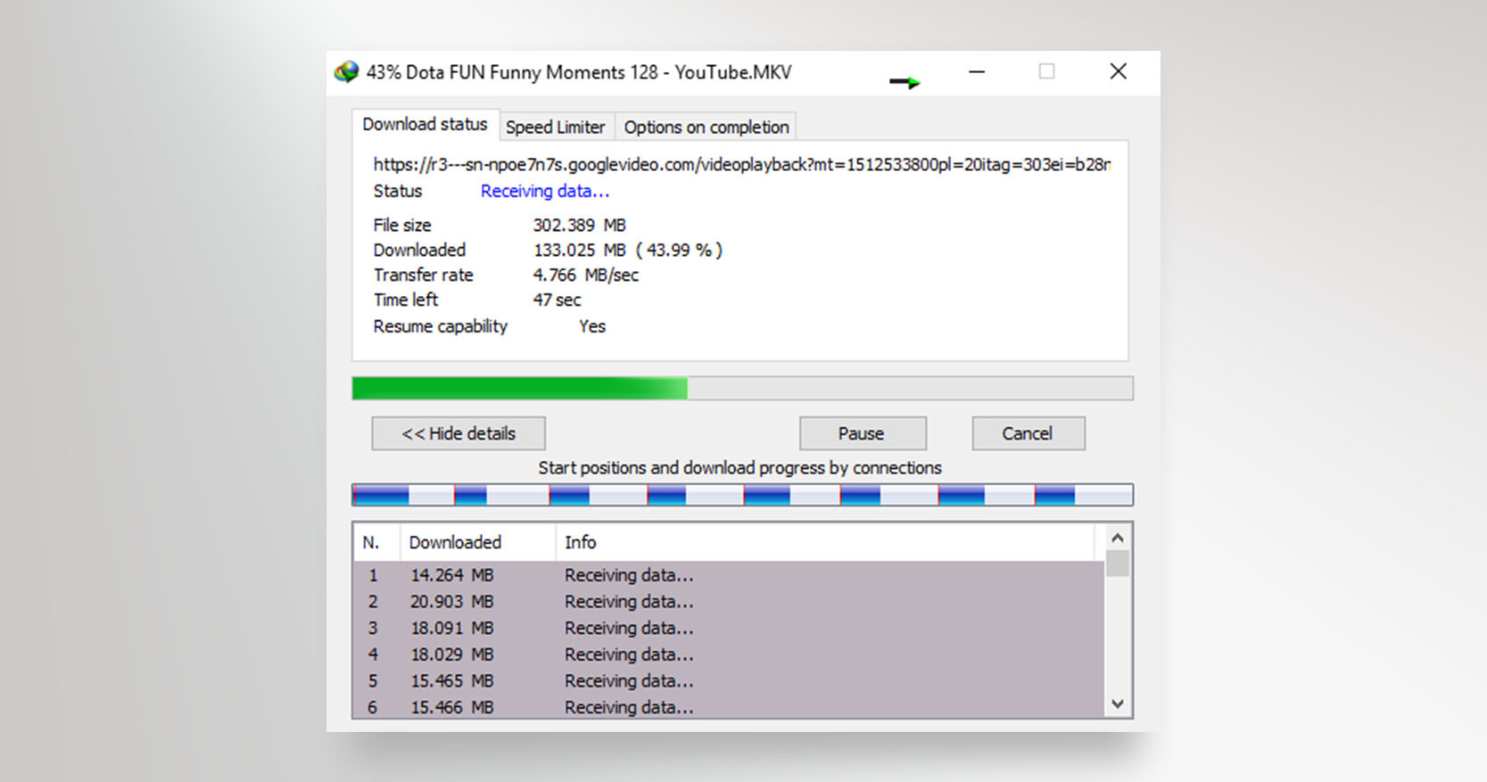1487x782 pixels.
Task: Pause the download
Action: point(863,433)
